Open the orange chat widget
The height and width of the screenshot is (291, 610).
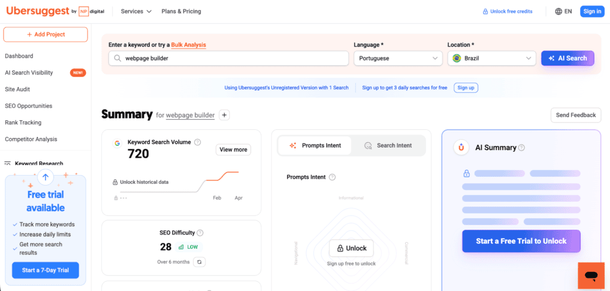point(591,276)
